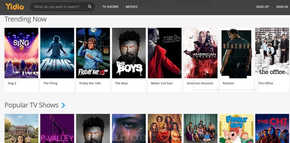
Task: Open the P-Valley poster
Action: pyautogui.click(x=57, y=128)
